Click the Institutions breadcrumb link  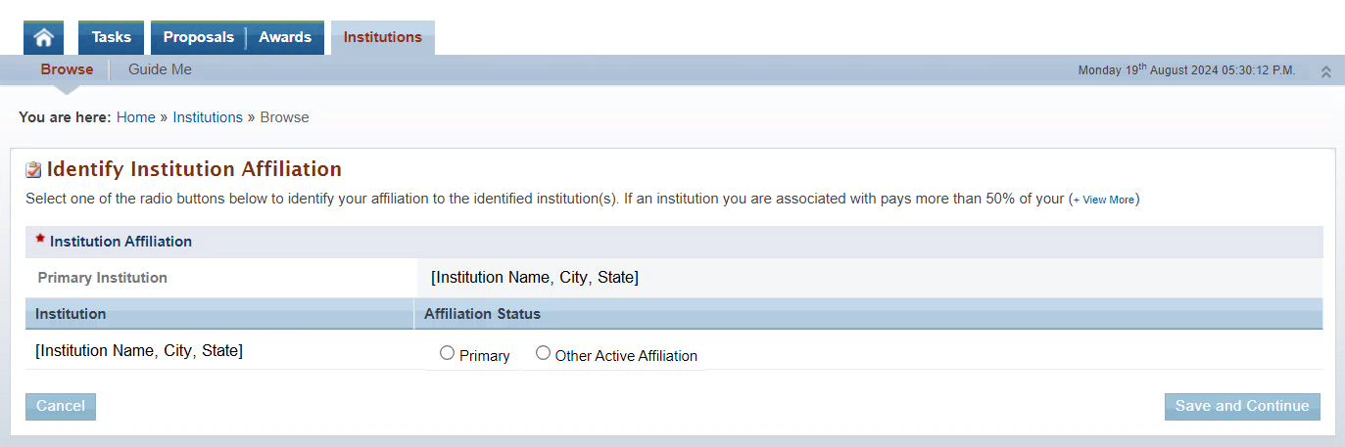208,117
